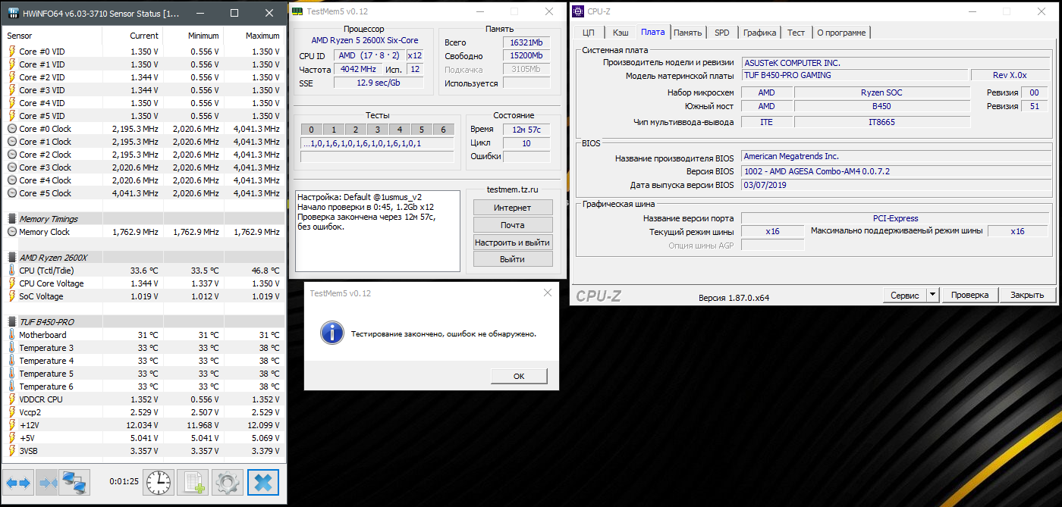Viewport: 1062px width, 507px height.
Task: Click the Проверка button in CPU-Z
Action: pos(969,295)
